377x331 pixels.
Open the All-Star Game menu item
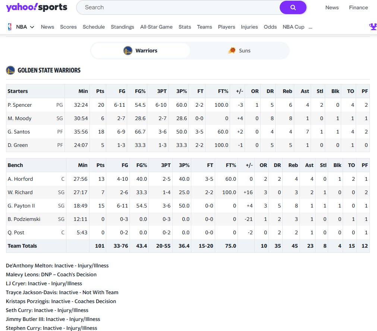click(x=156, y=26)
